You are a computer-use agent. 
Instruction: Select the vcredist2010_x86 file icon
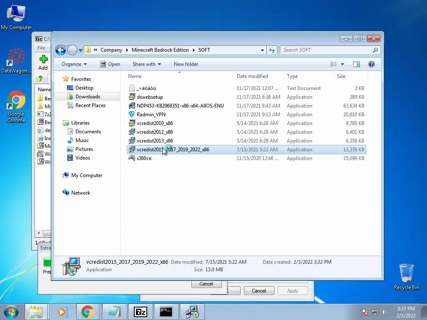coord(132,123)
